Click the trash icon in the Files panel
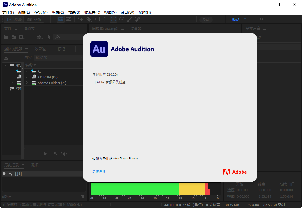The image size is (302, 208). [48, 37]
